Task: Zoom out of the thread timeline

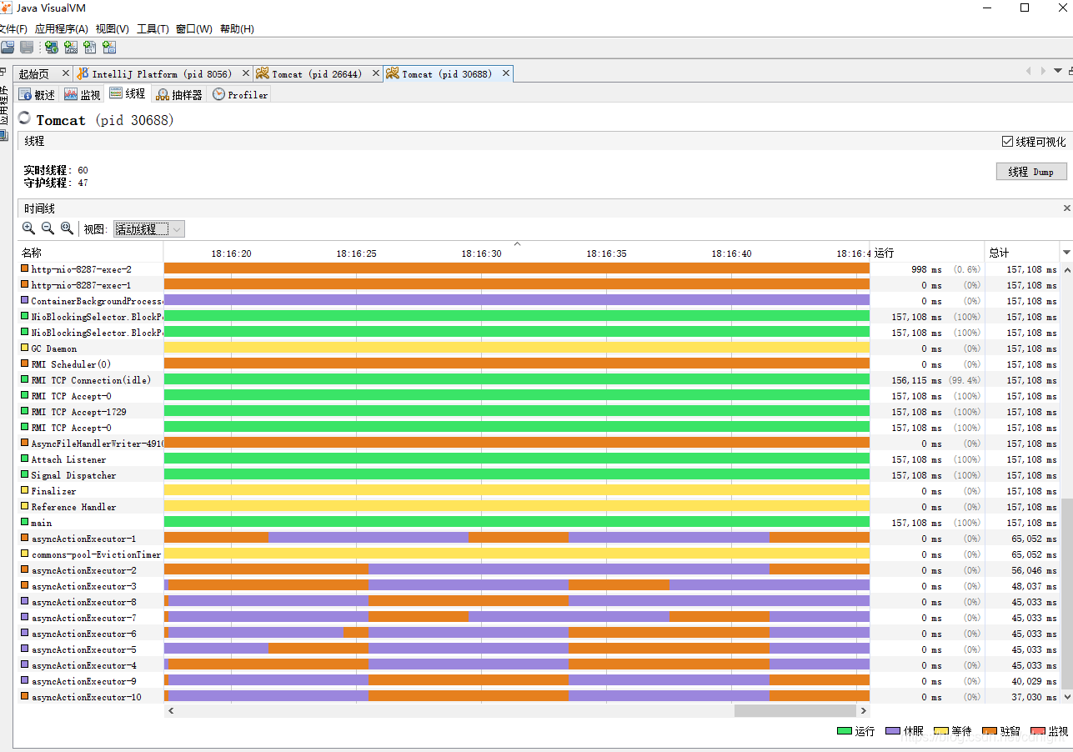Action: tap(48, 228)
